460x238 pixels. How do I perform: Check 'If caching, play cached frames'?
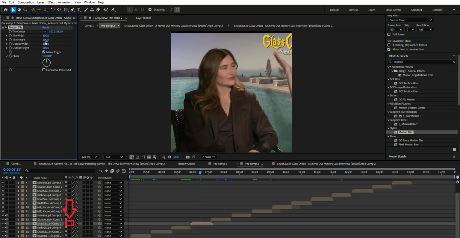pyautogui.click(x=389, y=45)
